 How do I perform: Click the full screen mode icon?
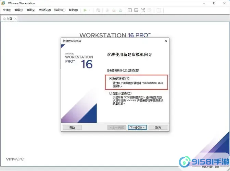(x=143, y=10)
